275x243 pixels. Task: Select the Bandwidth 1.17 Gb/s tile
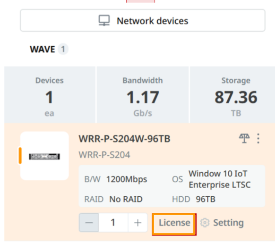coord(143,95)
